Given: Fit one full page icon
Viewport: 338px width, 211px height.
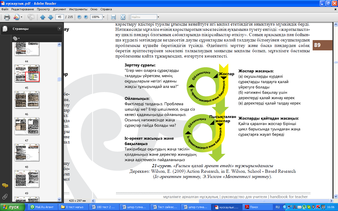Looking at the screenshot, I should (123, 17).
